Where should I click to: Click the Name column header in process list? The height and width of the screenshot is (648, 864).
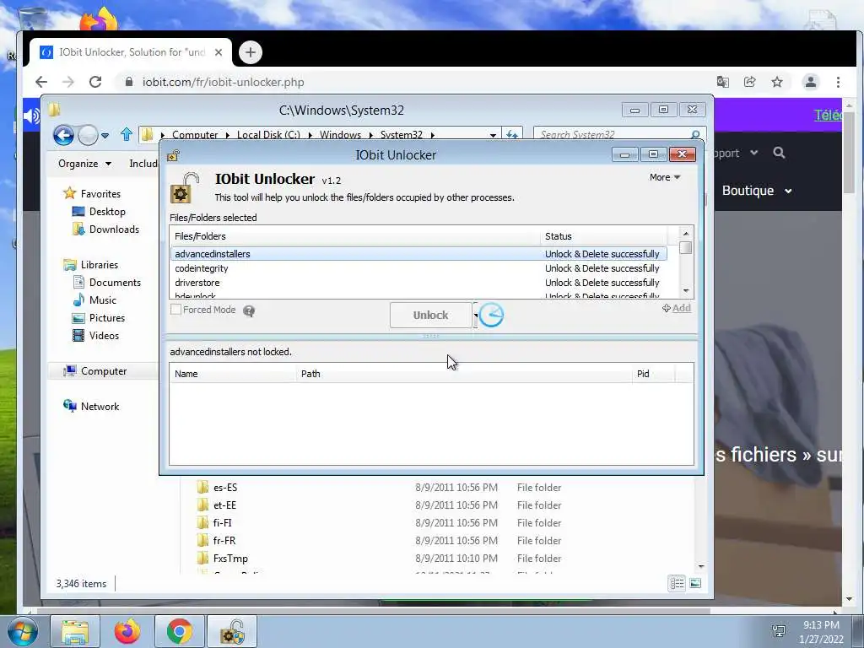233,374
